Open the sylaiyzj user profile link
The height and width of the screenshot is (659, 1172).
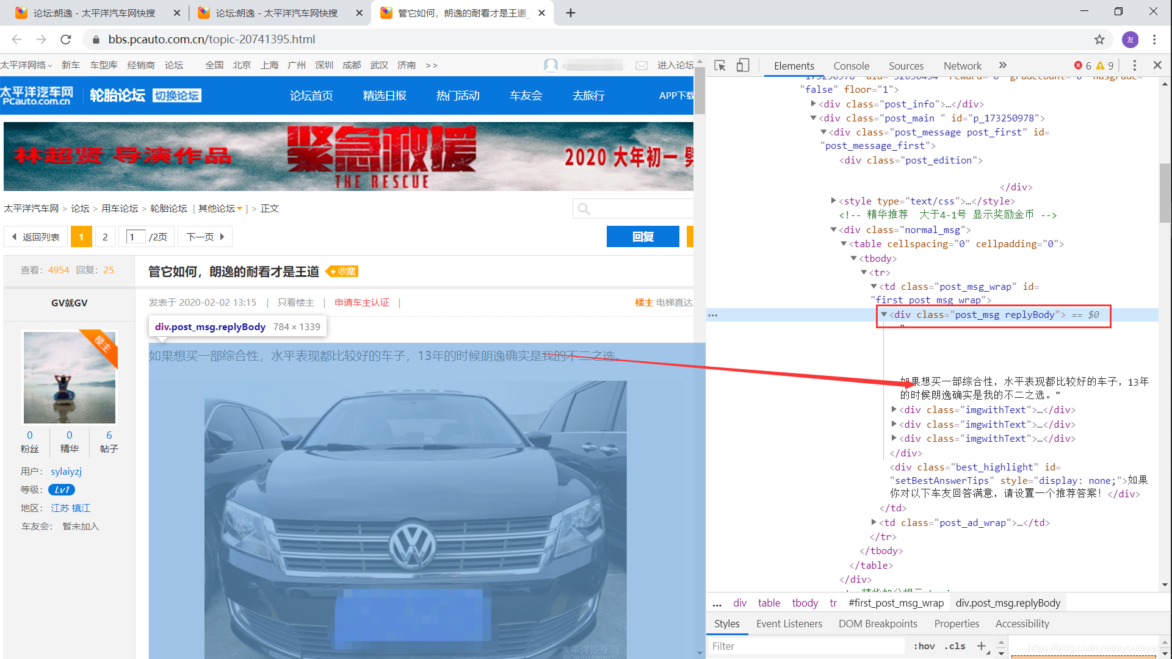[x=67, y=472]
